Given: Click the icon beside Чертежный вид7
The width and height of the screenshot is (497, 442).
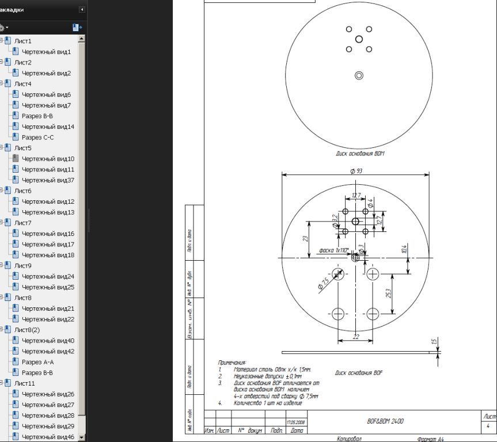Looking at the screenshot, I should (x=16, y=105).
